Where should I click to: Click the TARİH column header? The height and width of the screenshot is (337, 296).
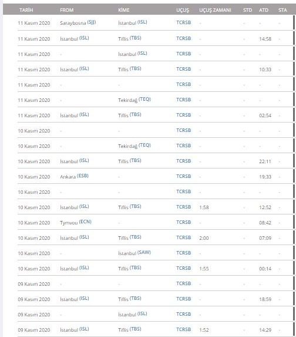coord(26,10)
